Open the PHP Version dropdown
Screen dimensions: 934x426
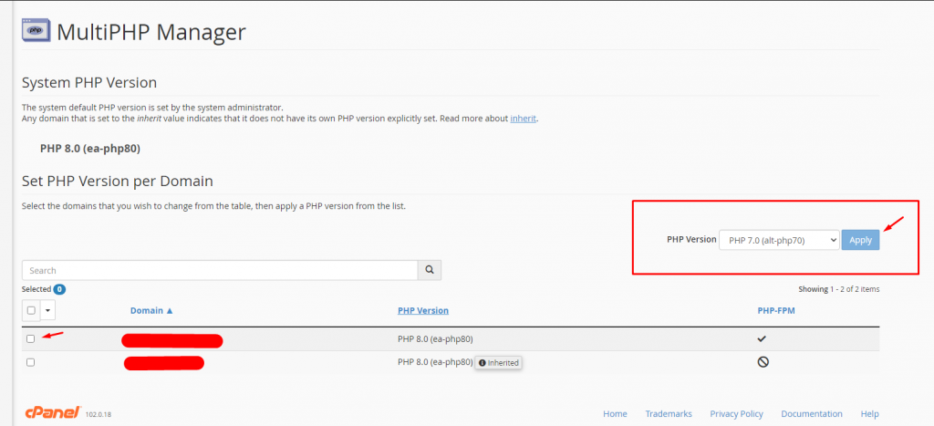779,240
